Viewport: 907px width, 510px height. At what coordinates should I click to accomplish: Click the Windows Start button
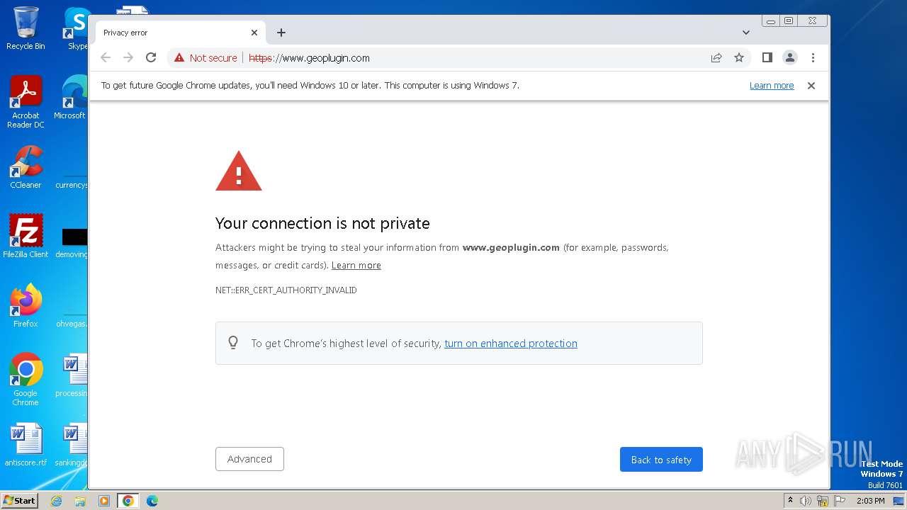pos(19,501)
